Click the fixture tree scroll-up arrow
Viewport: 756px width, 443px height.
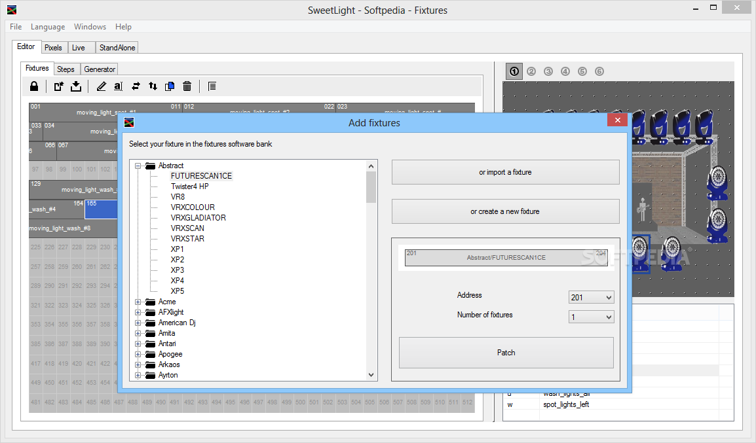point(371,166)
